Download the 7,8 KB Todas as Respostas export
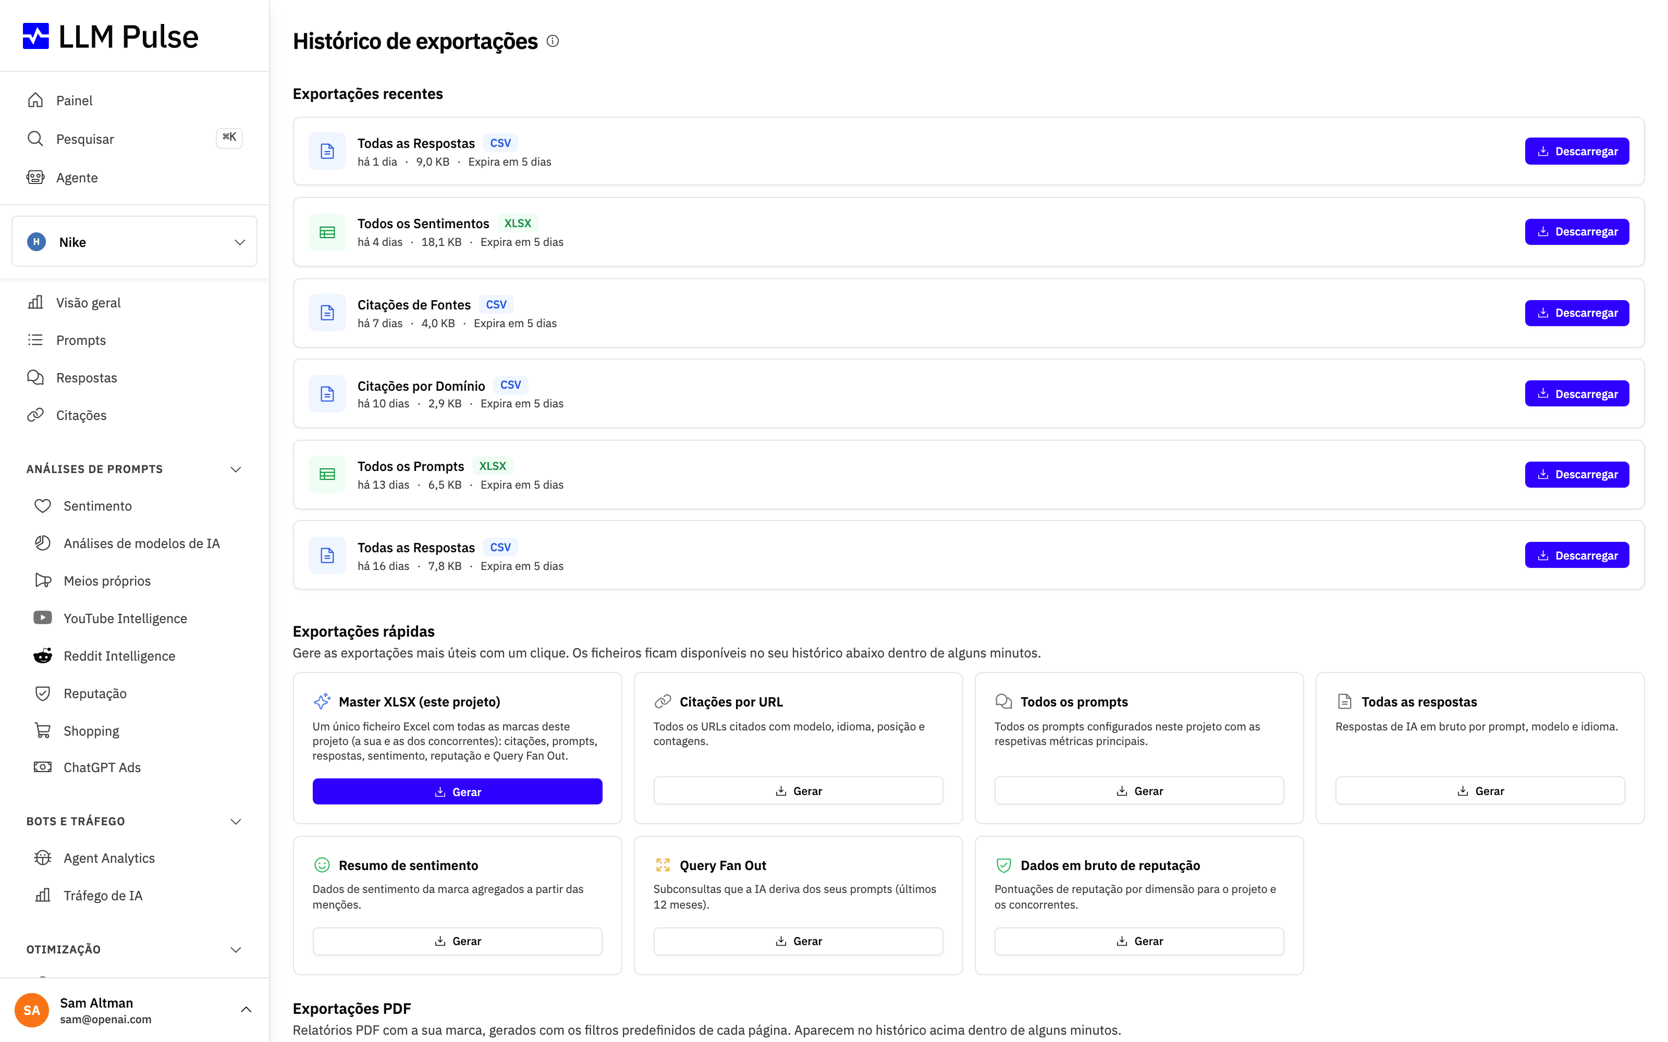Viewport: 1668px width, 1042px height. tap(1577, 555)
